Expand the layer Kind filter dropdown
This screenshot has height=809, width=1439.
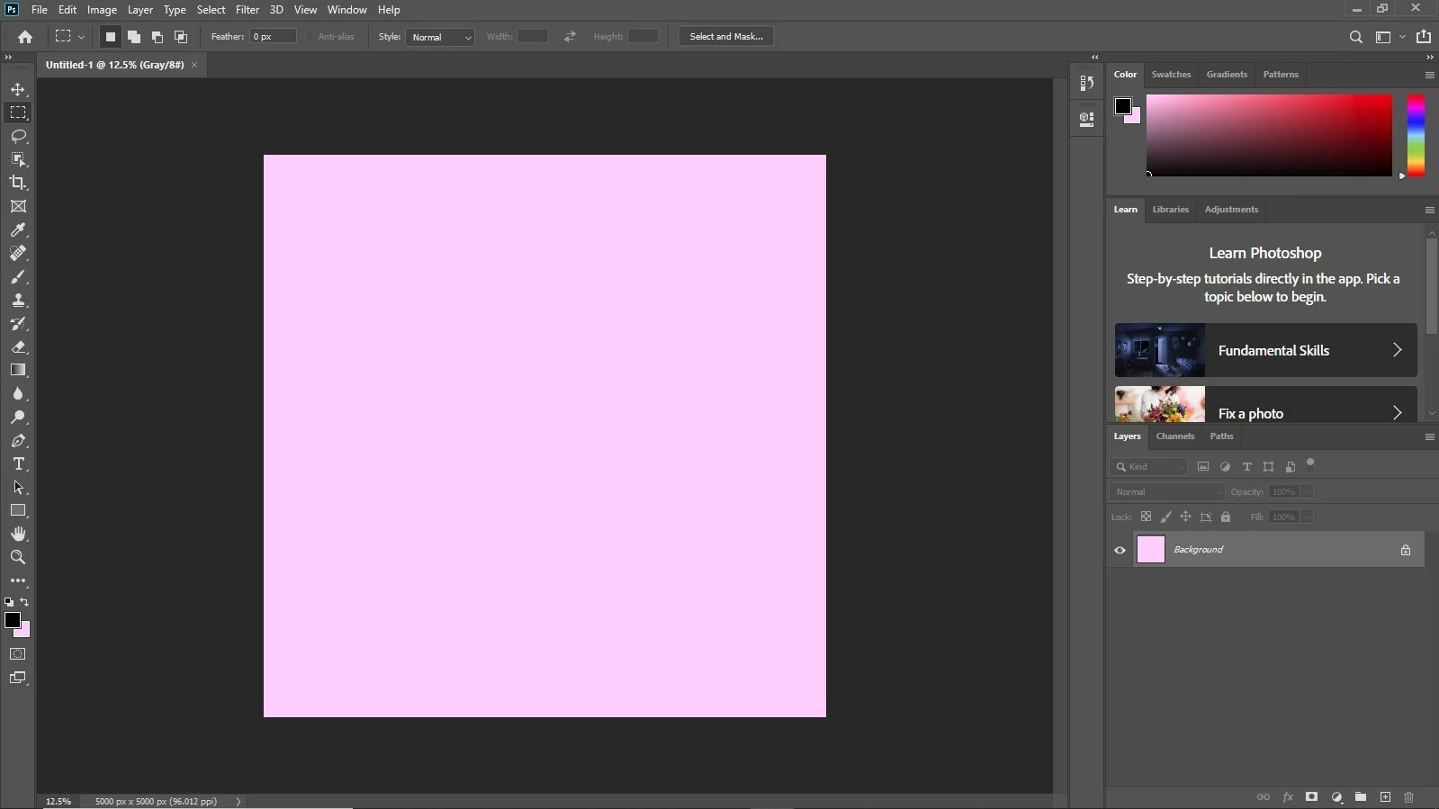click(x=1148, y=466)
